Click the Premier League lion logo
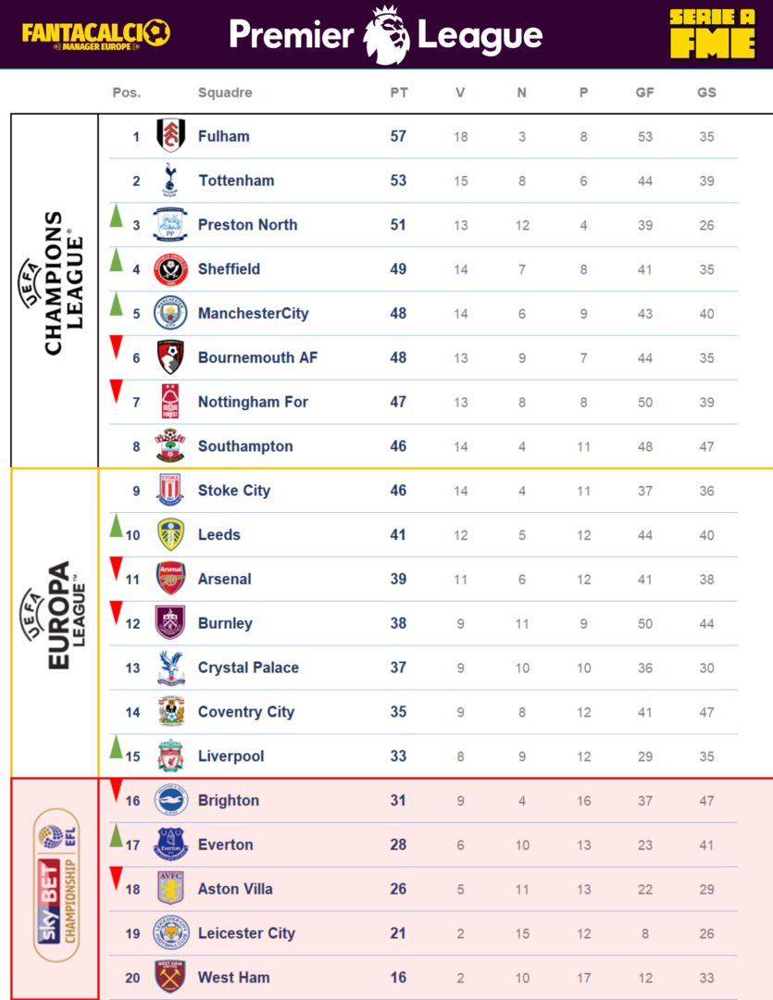 (386, 35)
